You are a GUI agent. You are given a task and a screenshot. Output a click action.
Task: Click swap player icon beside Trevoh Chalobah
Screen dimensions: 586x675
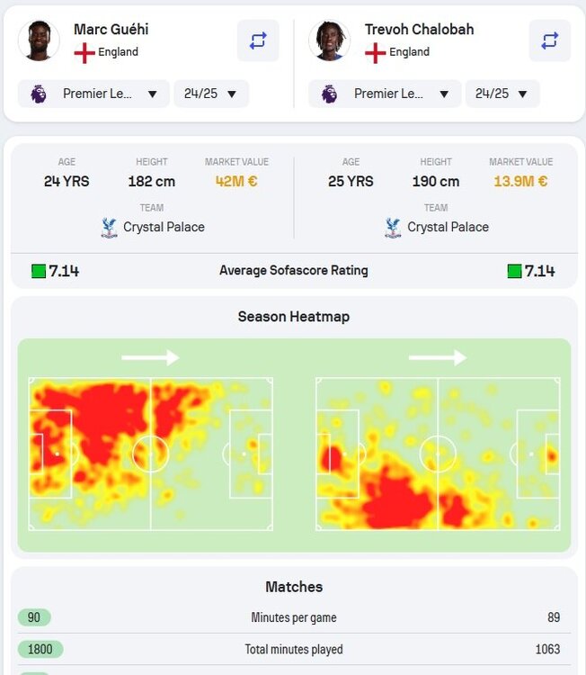pos(549,40)
